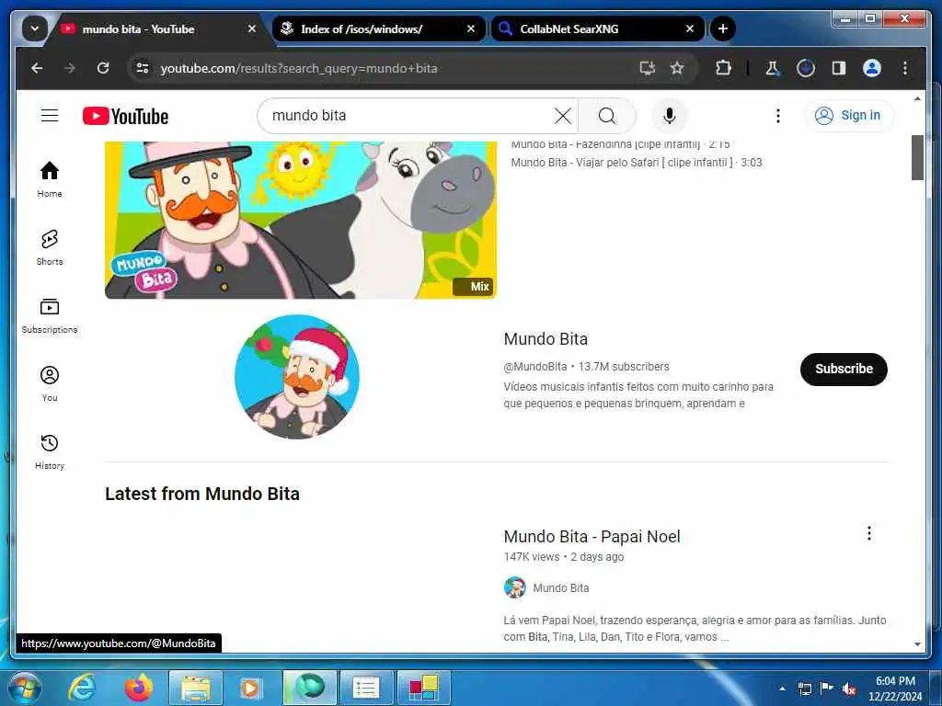Open the browser extensions puzzle icon

(x=723, y=68)
